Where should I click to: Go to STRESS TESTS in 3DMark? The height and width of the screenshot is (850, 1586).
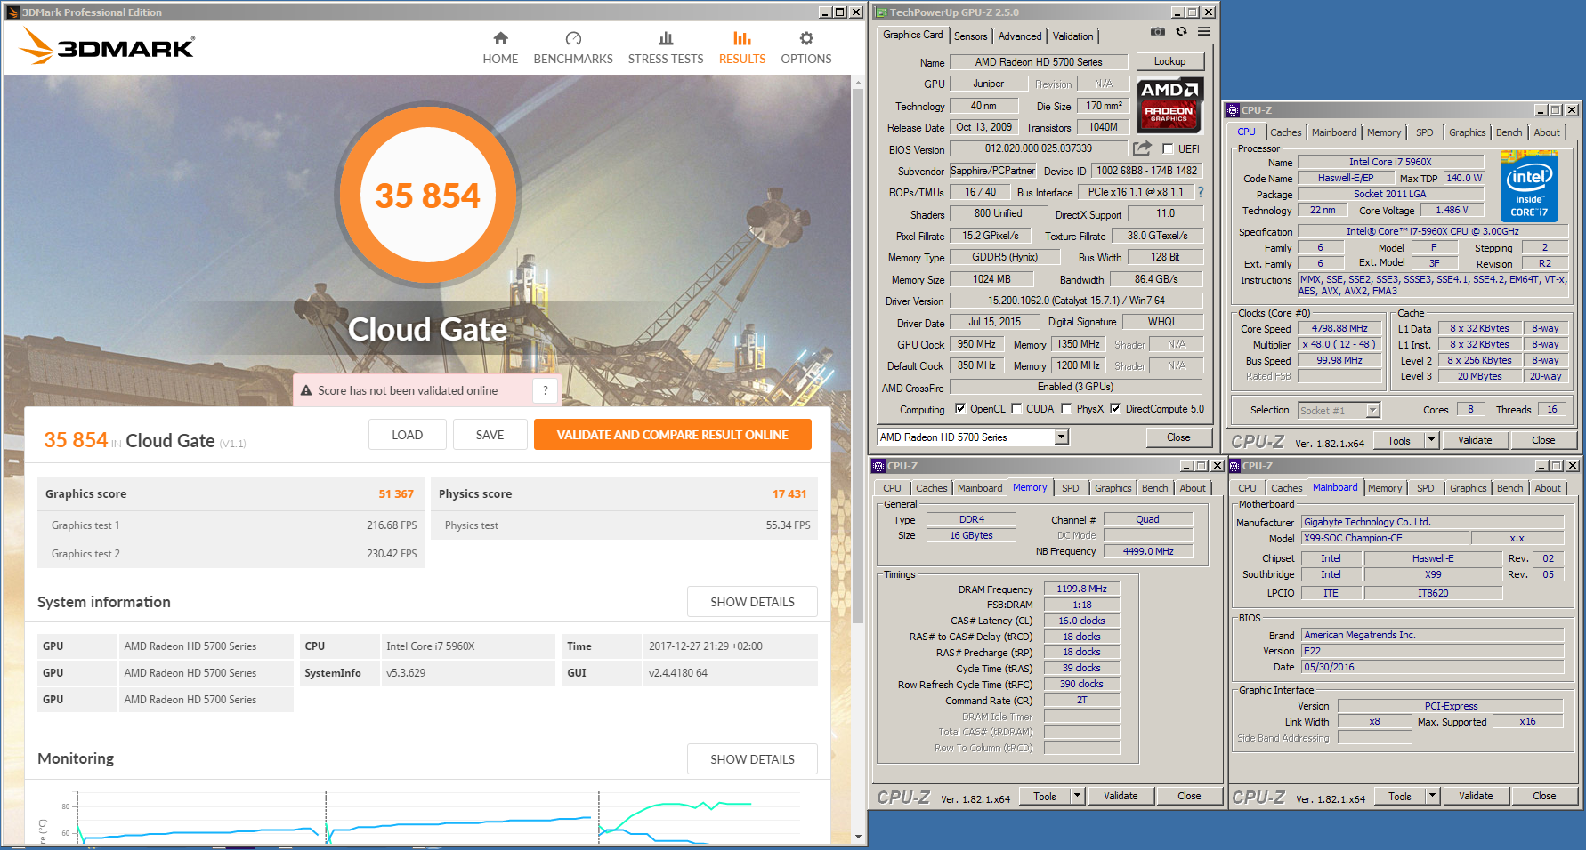[x=666, y=48]
